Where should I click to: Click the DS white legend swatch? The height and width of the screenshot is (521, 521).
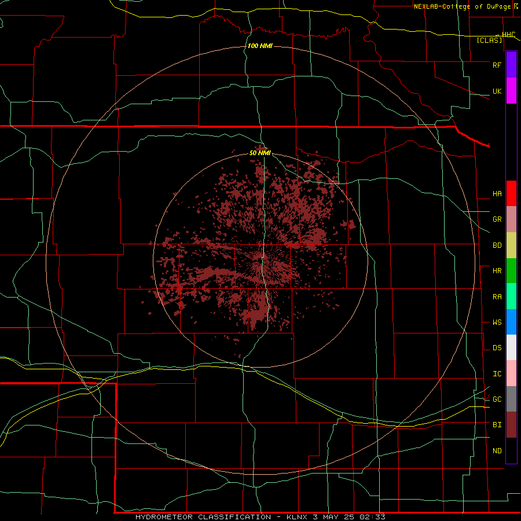pos(511,347)
